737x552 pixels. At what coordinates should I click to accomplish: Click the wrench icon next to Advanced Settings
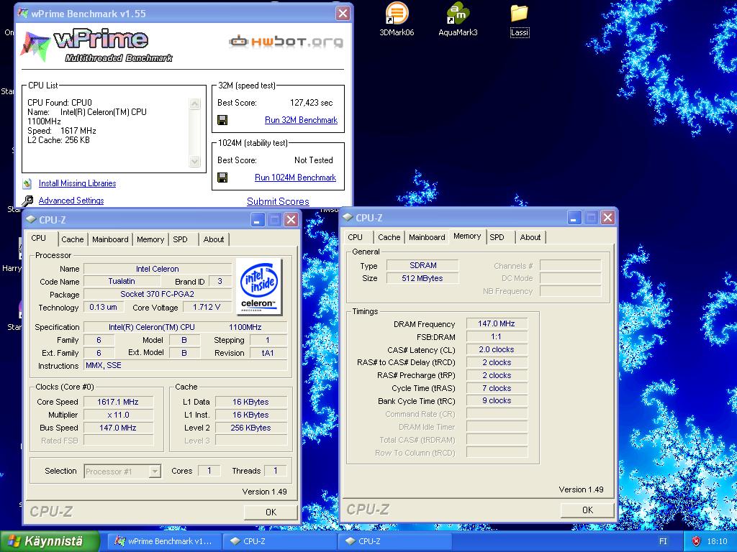(x=28, y=201)
